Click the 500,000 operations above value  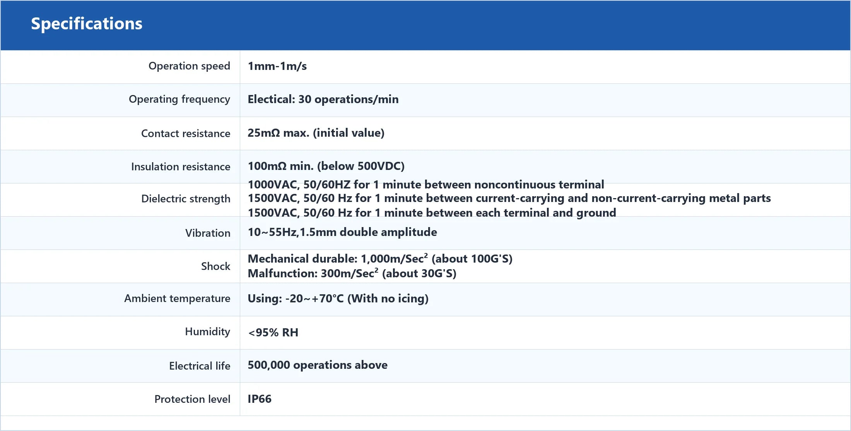click(x=318, y=365)
